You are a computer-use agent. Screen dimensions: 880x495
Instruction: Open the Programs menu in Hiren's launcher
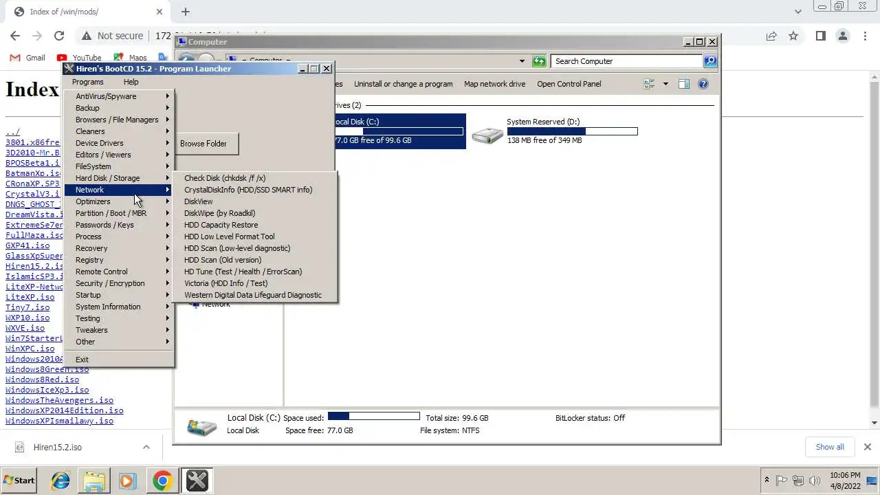tap(87, 82)
